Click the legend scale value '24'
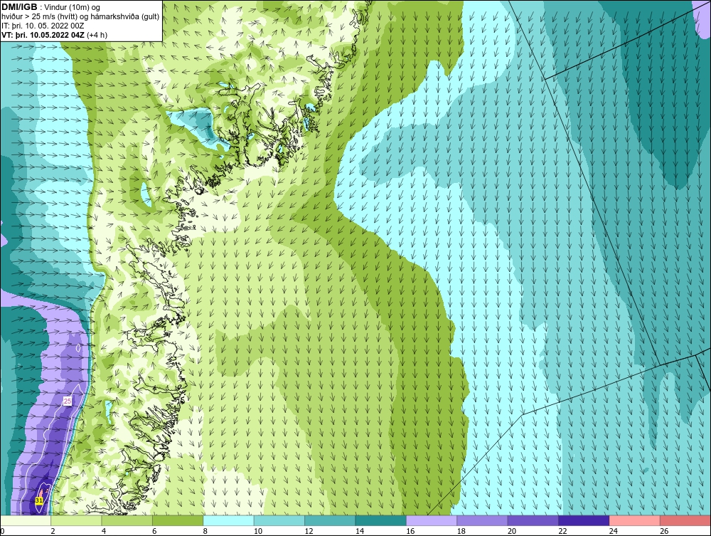The image size is (711, 536). pos(613,531)
